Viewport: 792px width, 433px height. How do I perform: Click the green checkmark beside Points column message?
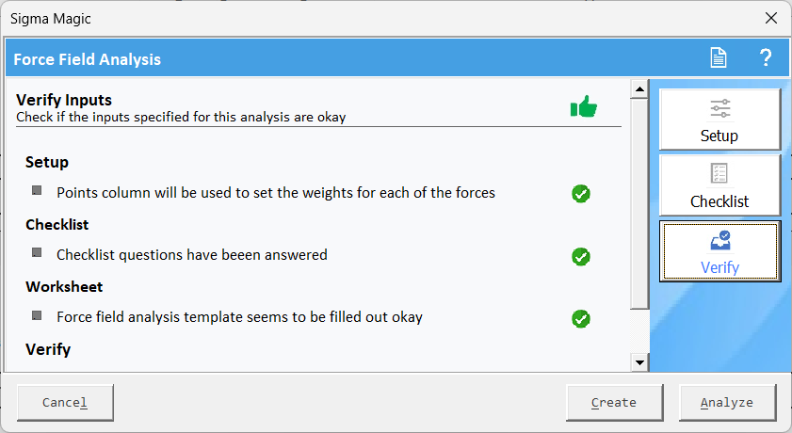(x=581, y=194)
